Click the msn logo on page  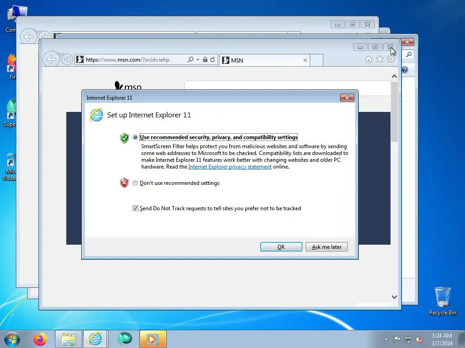[x=128, y=86]
